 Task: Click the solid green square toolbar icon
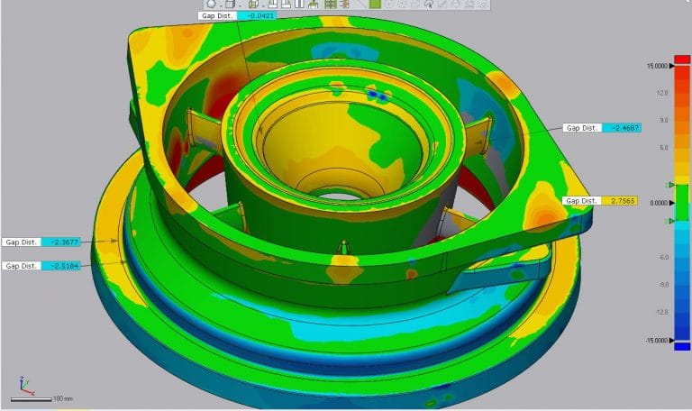pyautogui.click(x=375, y=4)
